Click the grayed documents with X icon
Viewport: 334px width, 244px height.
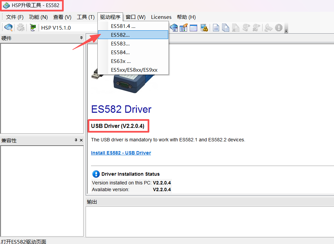tap(236, 28)
